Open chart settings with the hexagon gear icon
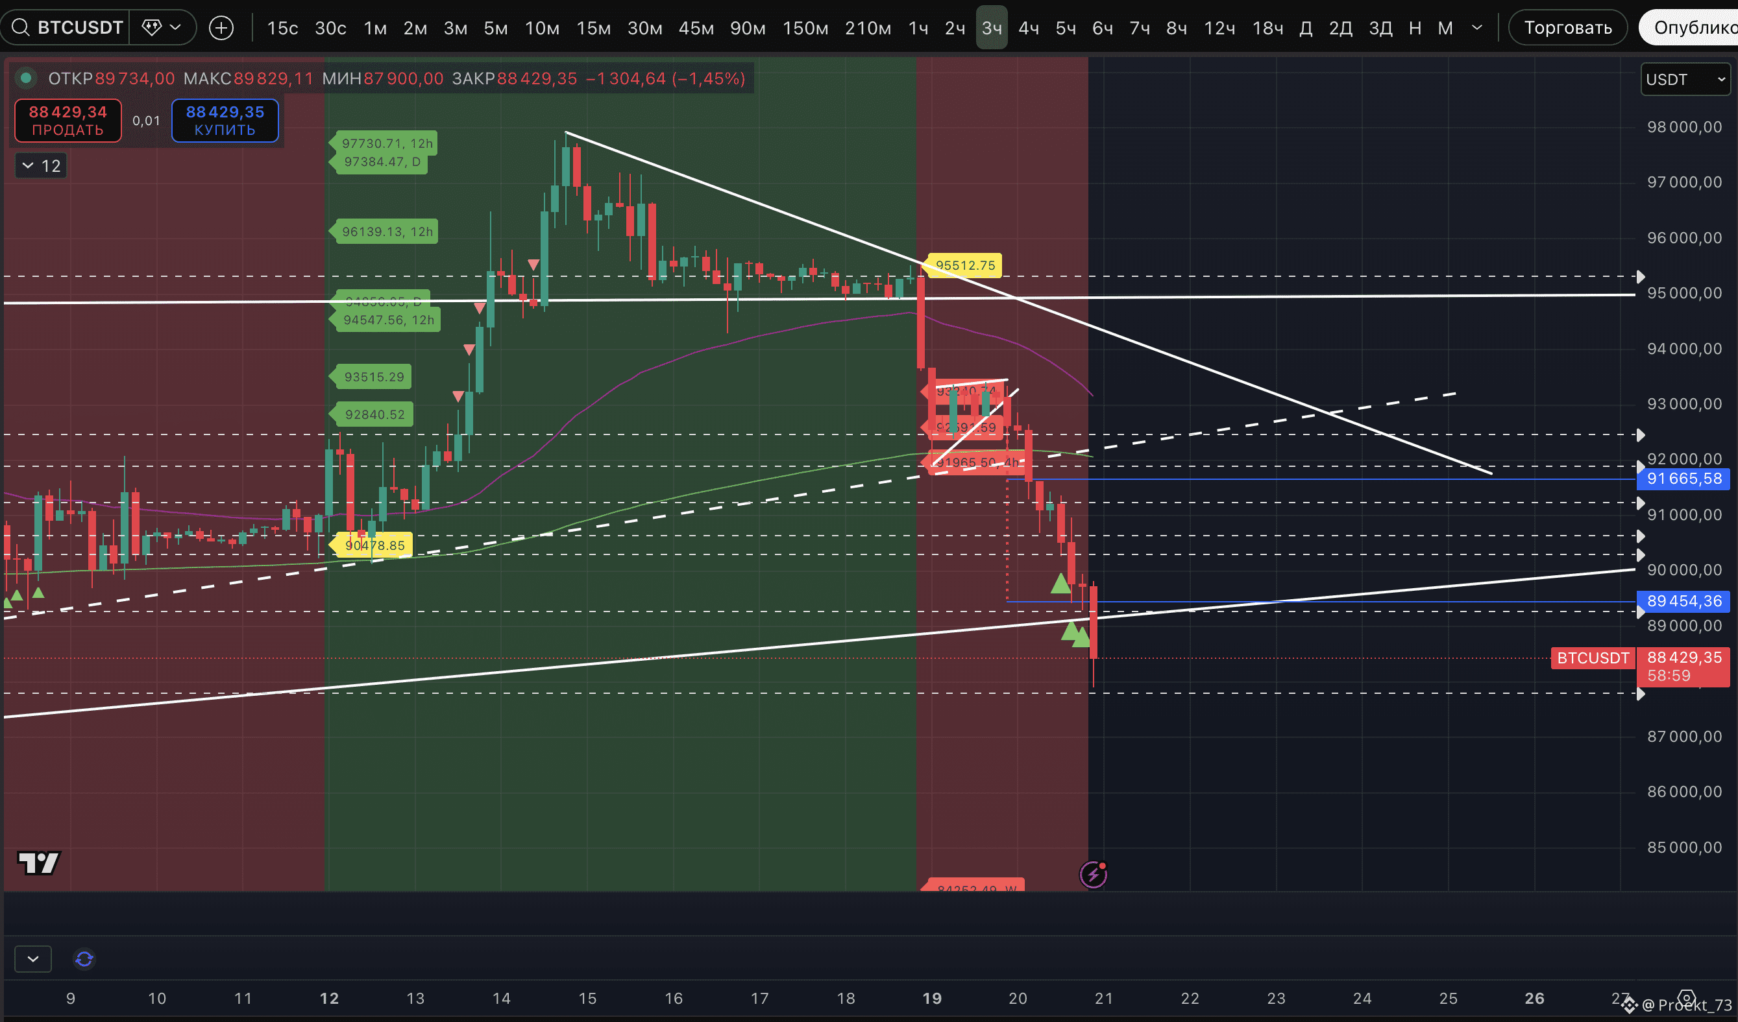This screenshot has height=1022, width=1738. point(1686,998)
